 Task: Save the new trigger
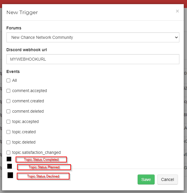pyautogui.click(x=146, y=179)
